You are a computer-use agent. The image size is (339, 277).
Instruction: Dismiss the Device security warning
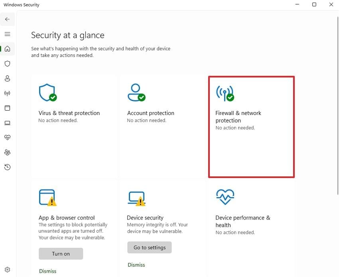[x=136, y=265]
